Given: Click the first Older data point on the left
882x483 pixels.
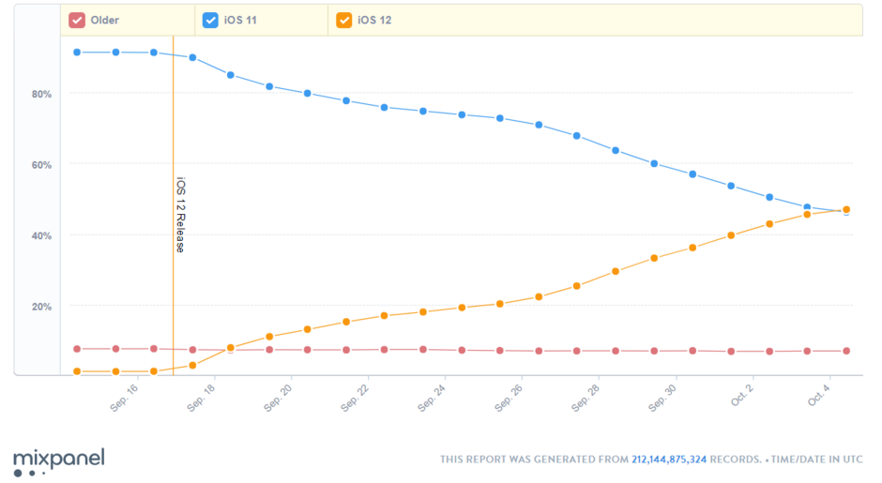Looking at the screenshot, I should click(77, 349).
